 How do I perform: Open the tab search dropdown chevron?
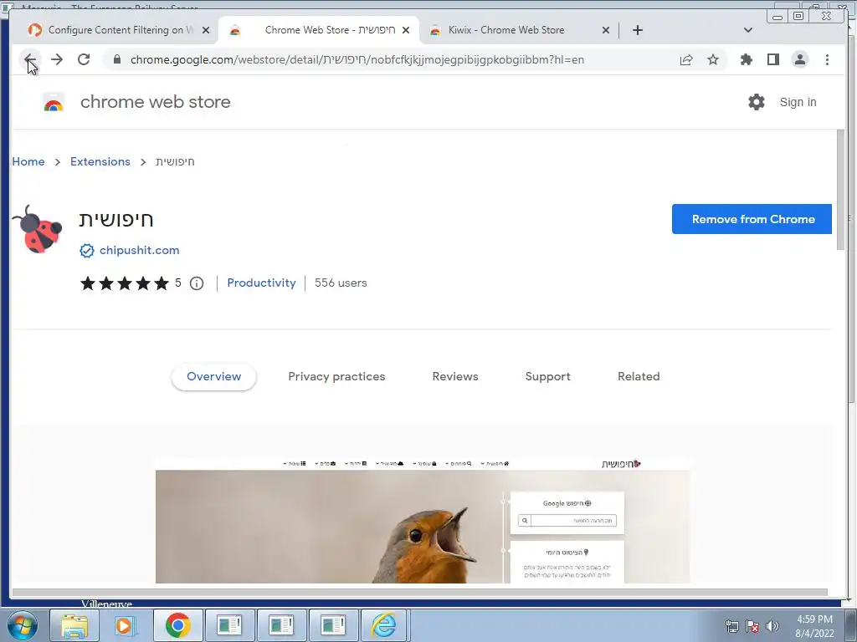[748, 30]
